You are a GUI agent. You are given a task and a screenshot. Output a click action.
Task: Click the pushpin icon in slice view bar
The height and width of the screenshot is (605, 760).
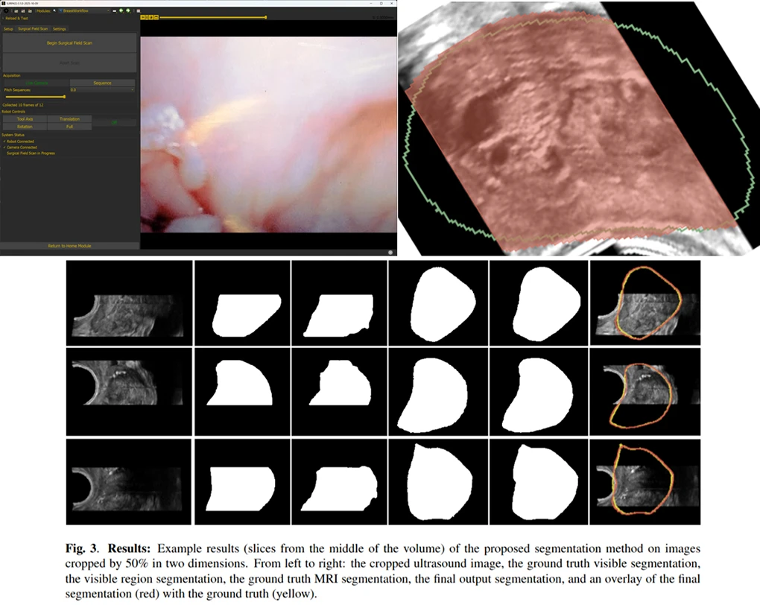142,17
